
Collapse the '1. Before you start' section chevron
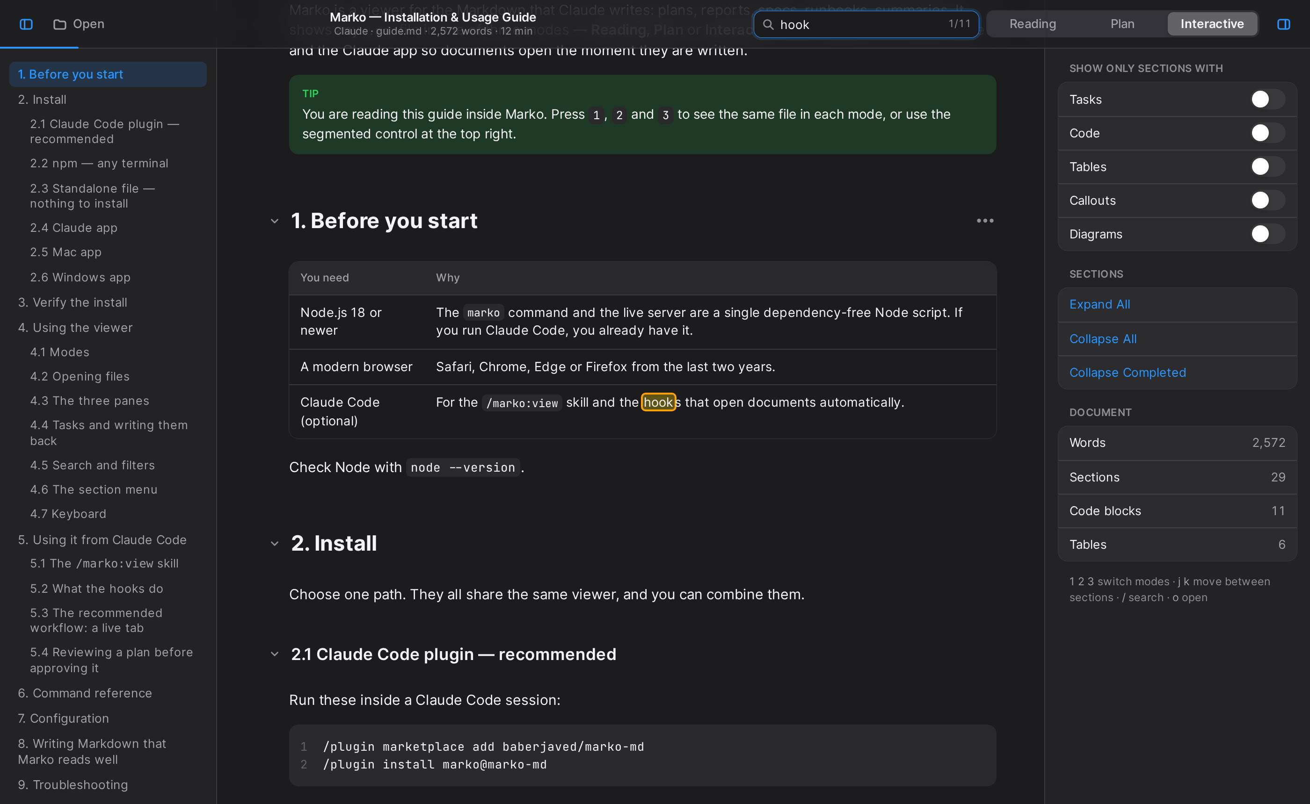pos(275,221)
